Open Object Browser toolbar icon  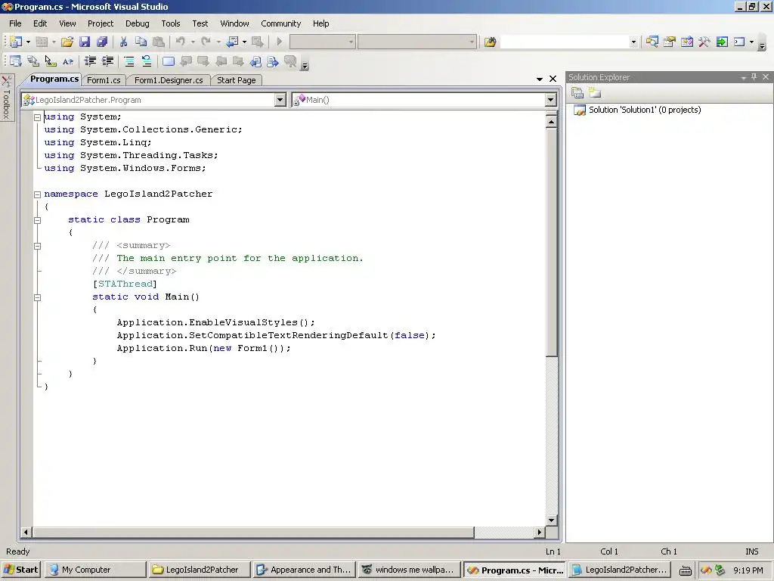pos(686,42)
